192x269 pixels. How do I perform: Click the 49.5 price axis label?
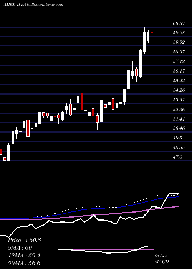(x=178, y=138)
